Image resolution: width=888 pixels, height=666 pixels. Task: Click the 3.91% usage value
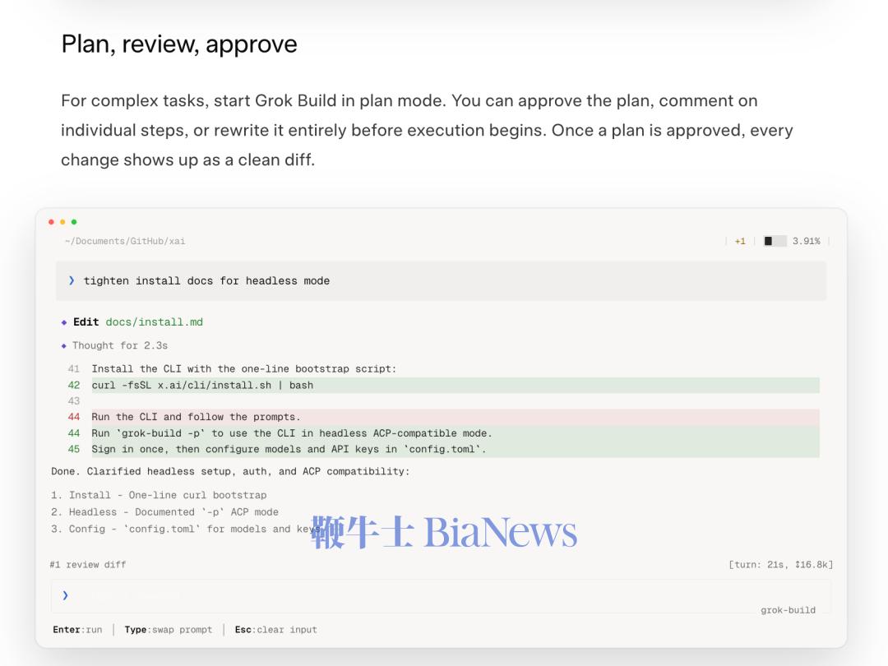807,241
